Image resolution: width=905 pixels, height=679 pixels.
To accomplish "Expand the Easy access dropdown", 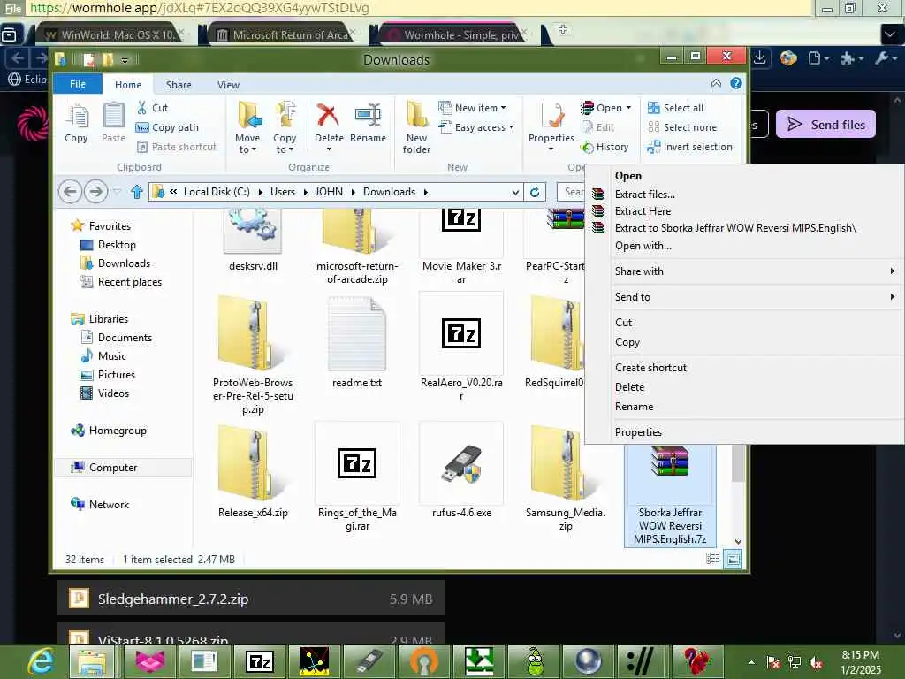I will [x=476, y=127].
